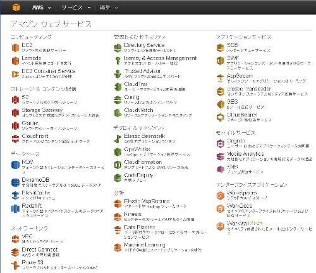Image resolution: width=316 pixels, height=273 pixels.
Task: Open the Direct Connect link
Action: [40, 250]
